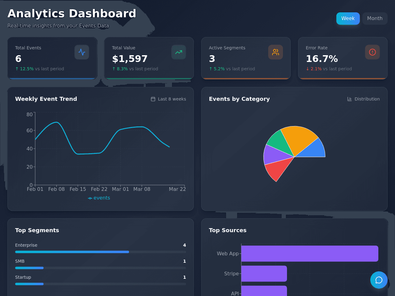Click the Error Rate alert icon
The height and width of the screenshot is (296, 395).
pos(372,52)
